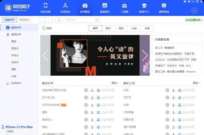Image resolution: width=204 pixels, height=135 pixels.
Task: Open 总排行 overall ranking in sidebar
Action: point(15,62)
